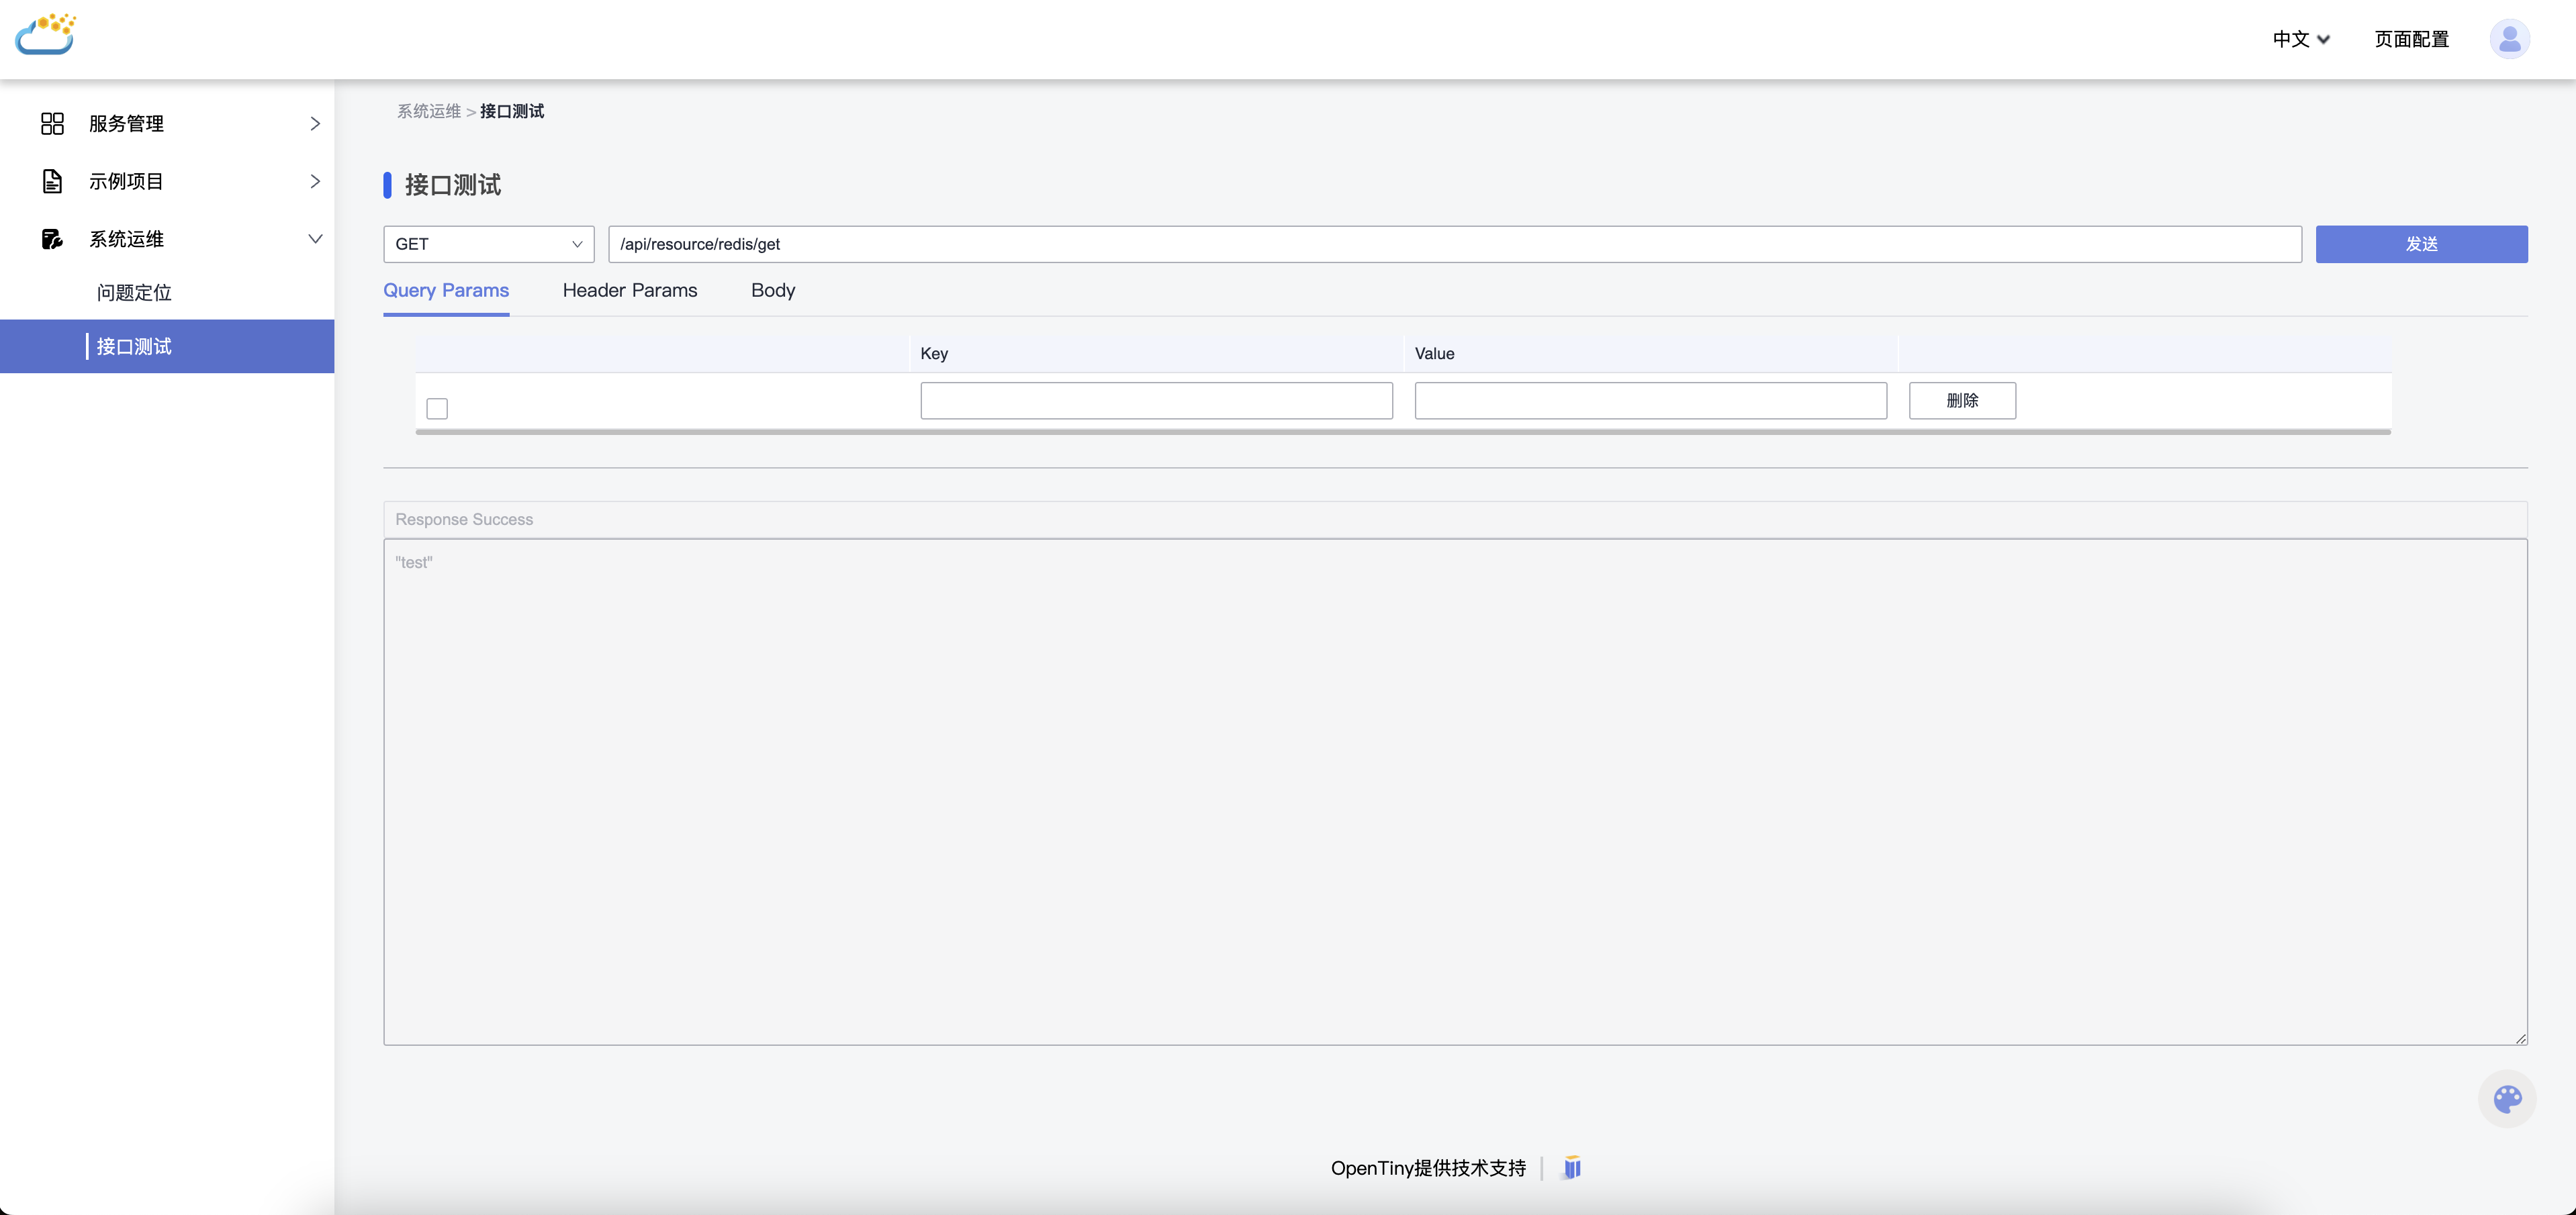The width and height of the screenshot is (2576, 1215).
Task: Open 问题定位 in the sidebar
Action: [134, 293]
